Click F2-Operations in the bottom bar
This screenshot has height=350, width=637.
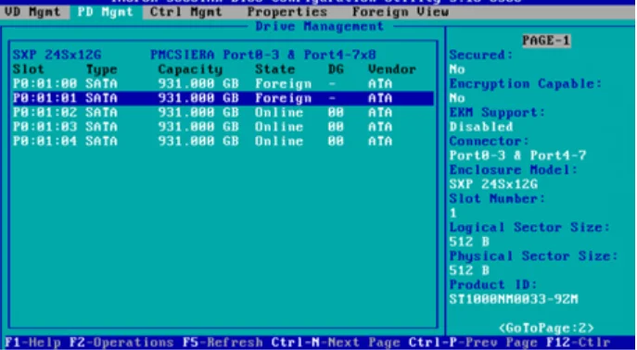click(x=121, y=343)
